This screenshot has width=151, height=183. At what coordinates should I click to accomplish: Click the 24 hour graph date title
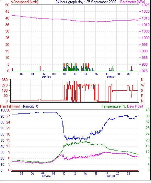point(86,2)
